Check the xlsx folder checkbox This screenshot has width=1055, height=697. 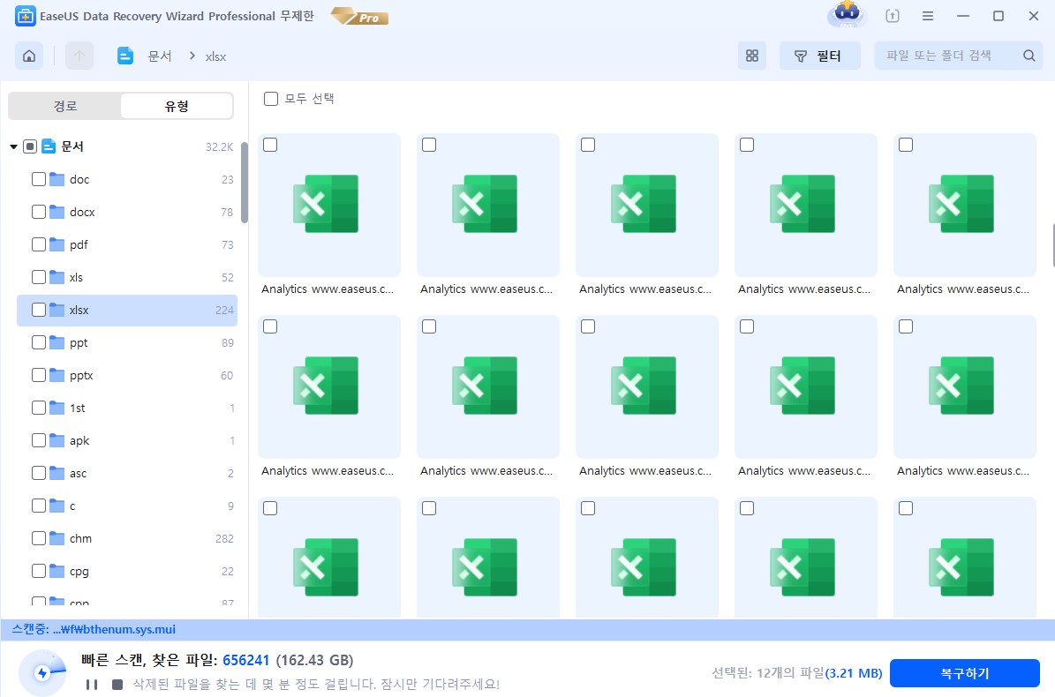click(38, 310)
